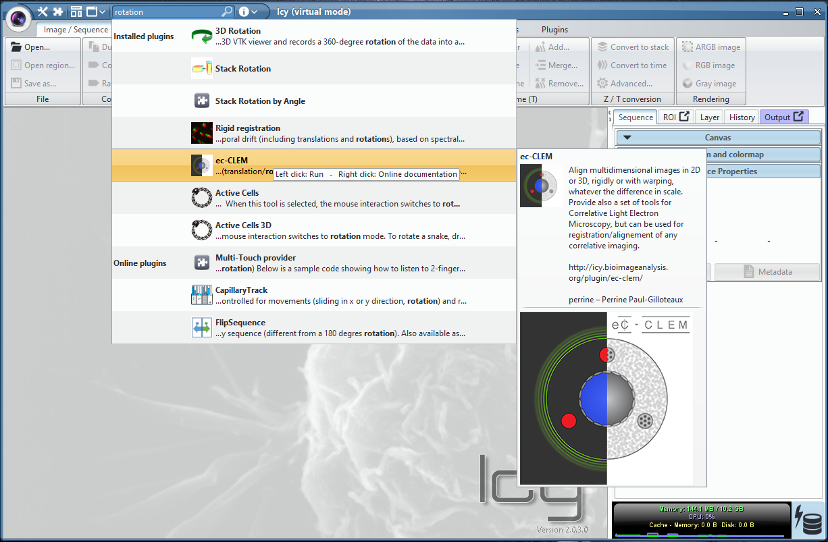
Task: Click the Multi-Touch provider puzzle icon
Action: 201,262
